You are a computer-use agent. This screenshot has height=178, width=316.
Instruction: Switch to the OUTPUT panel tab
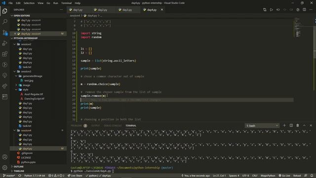[95, 126]
